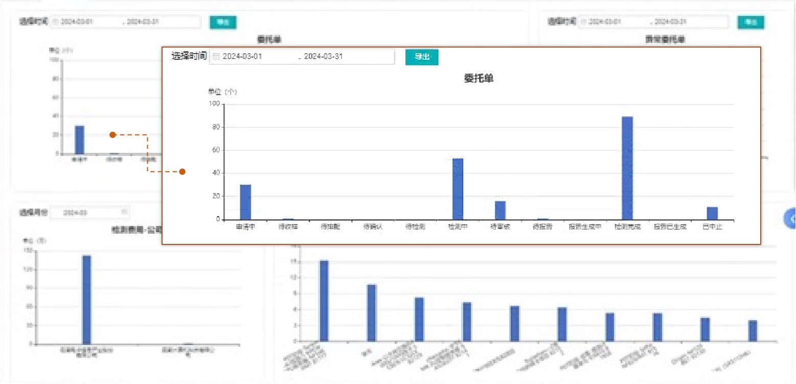
Task: Open the top-left background date range picker
Action: tap(125, 22)
